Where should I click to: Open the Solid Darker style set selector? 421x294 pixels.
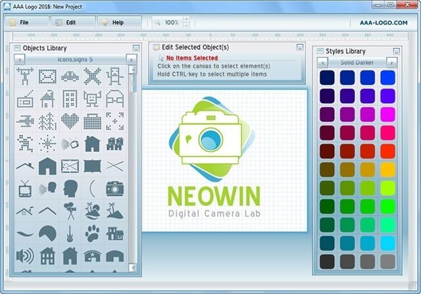tap(357, 62)
